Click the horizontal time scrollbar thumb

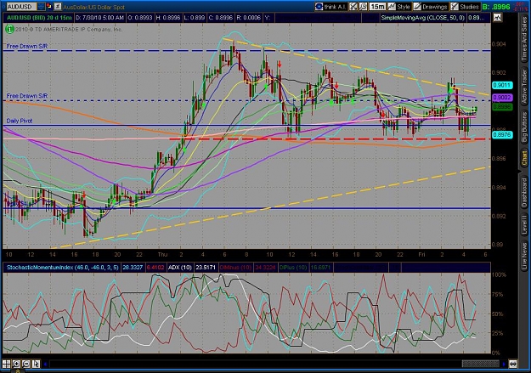[x=481, y=364]
